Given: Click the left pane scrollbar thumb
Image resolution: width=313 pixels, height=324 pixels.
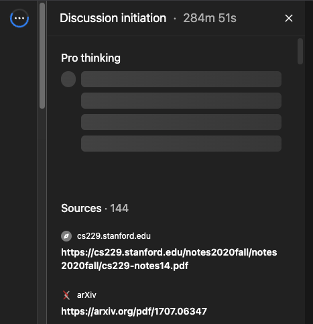Looking at the screenshot, I should pyautogui.click(x=42, y=56).
